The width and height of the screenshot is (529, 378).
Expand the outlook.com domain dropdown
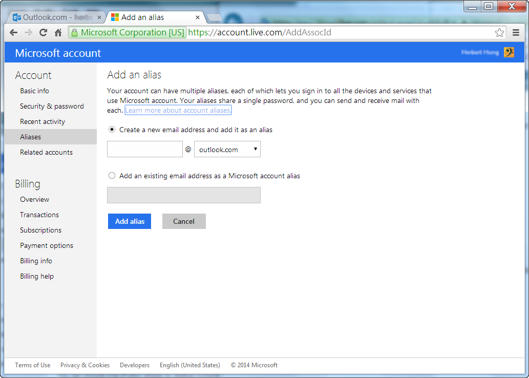coord(227,149)
